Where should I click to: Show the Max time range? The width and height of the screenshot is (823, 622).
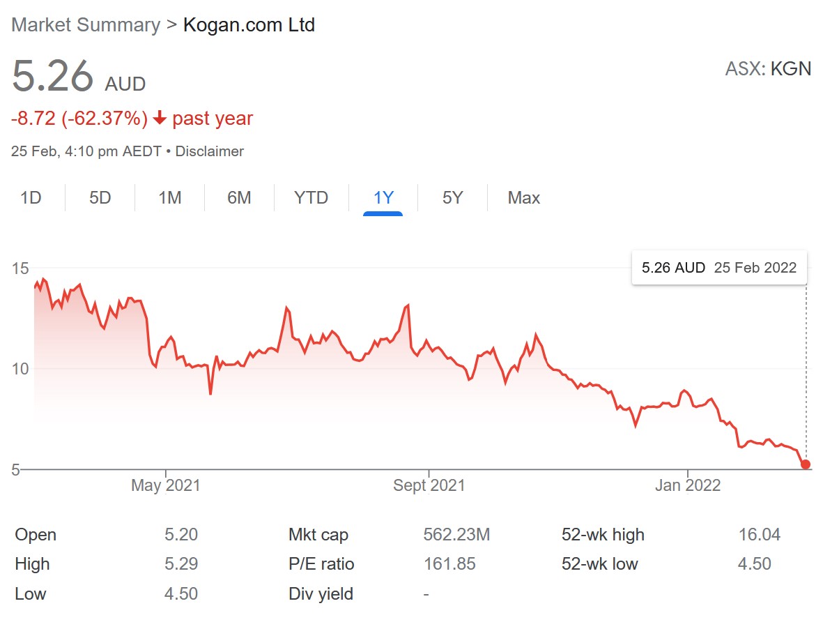tap(524, 198)
